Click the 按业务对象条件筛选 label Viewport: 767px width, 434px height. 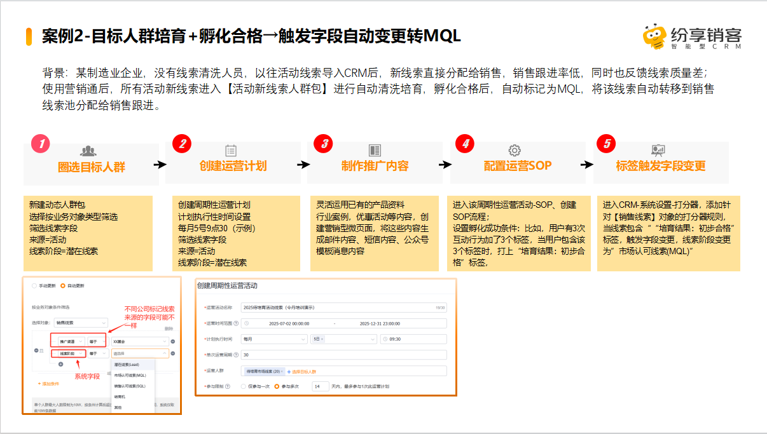click(x=50, y=308)
